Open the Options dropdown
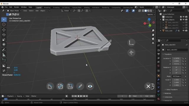The height and width of the screenshot is (106, 189). [151, 14]
